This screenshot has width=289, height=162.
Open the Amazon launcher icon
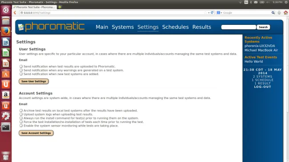tap(6, 95)
